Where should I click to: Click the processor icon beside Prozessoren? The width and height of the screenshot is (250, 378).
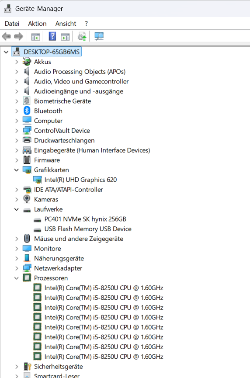point(27,278)
